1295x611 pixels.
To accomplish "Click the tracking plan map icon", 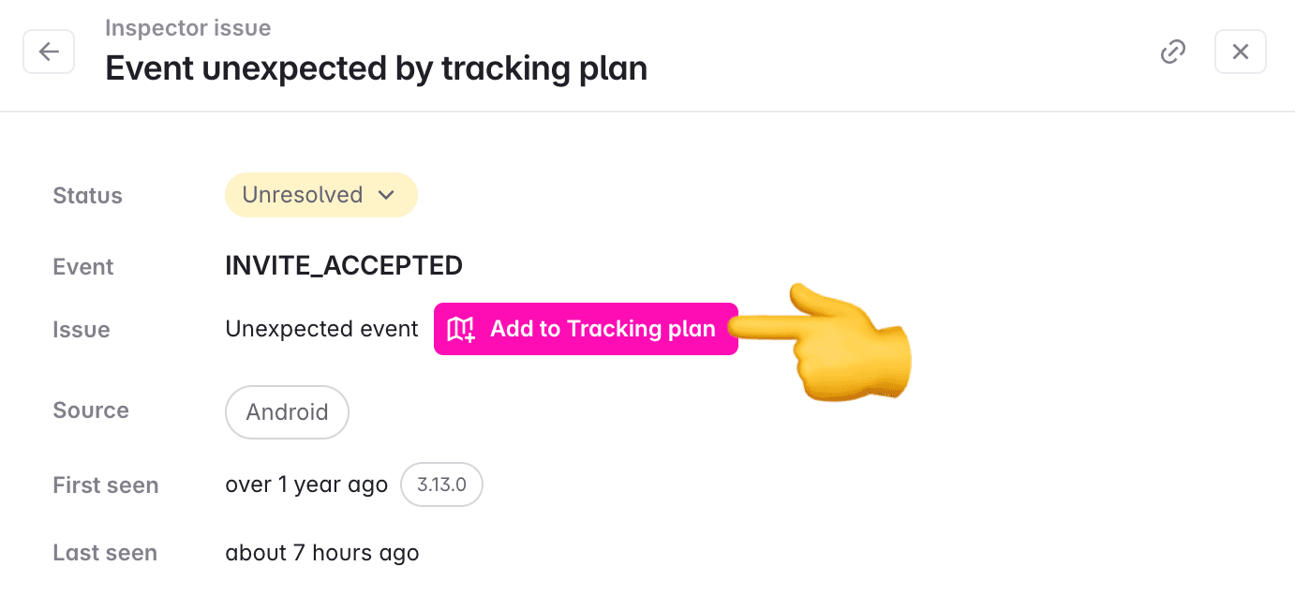I will 460,329.
